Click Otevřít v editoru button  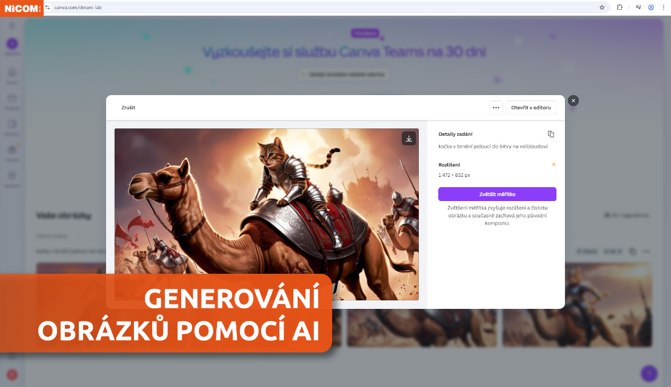(x=531, y=108)
